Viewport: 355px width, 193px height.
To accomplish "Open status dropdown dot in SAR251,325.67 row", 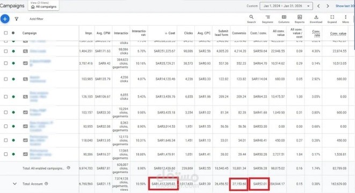I will tap(13, 51).
